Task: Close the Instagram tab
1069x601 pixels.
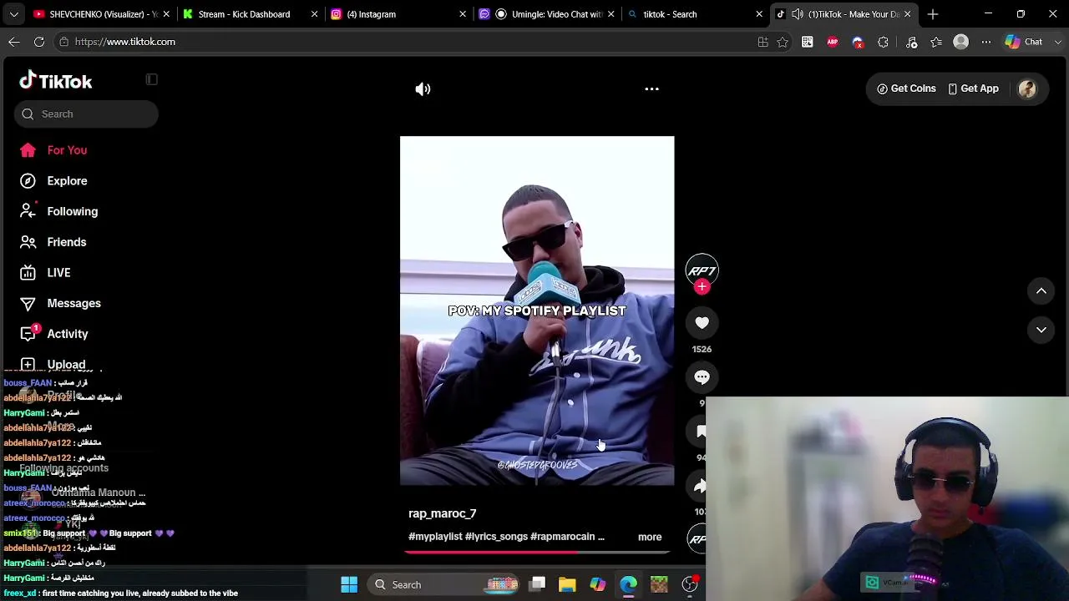Action: (x=463, y=14)
